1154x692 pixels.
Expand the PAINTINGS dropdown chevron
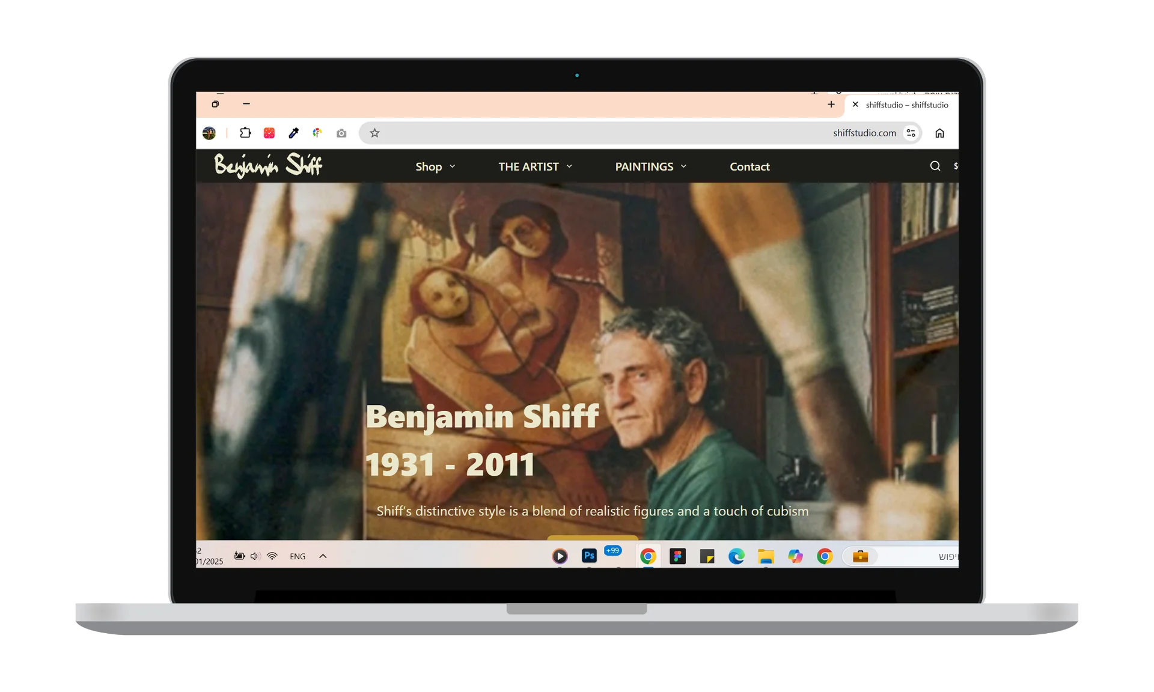(x=683, y=166)
